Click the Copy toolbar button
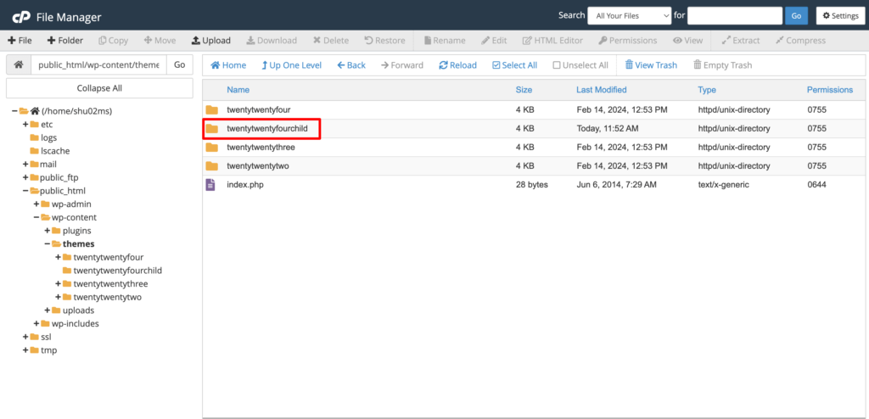 [113, 41]
